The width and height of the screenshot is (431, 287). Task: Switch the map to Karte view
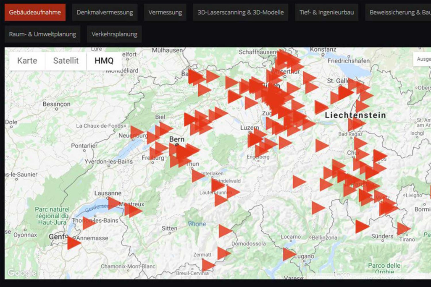click(26, 60)
